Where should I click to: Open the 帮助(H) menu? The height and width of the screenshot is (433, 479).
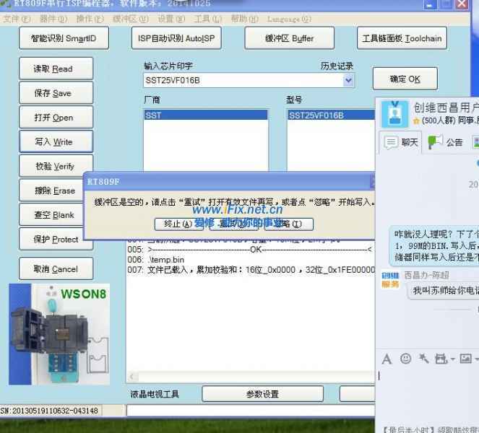(x=244, y=19)
